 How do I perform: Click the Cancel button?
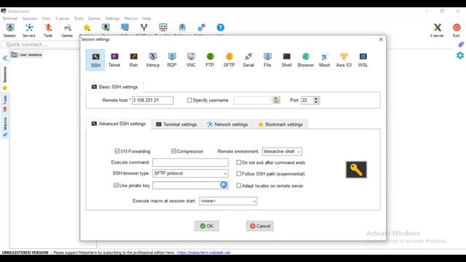pyautogui.click(x=260, y=226)
